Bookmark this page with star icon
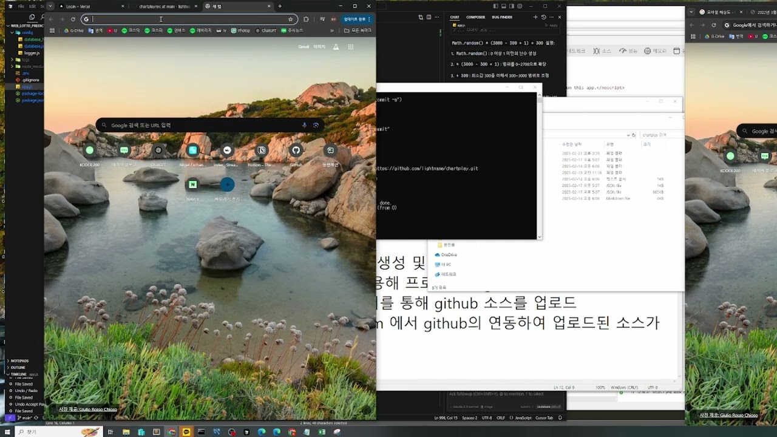The width and height of the screenshot is (777, 437). [291, 19]
